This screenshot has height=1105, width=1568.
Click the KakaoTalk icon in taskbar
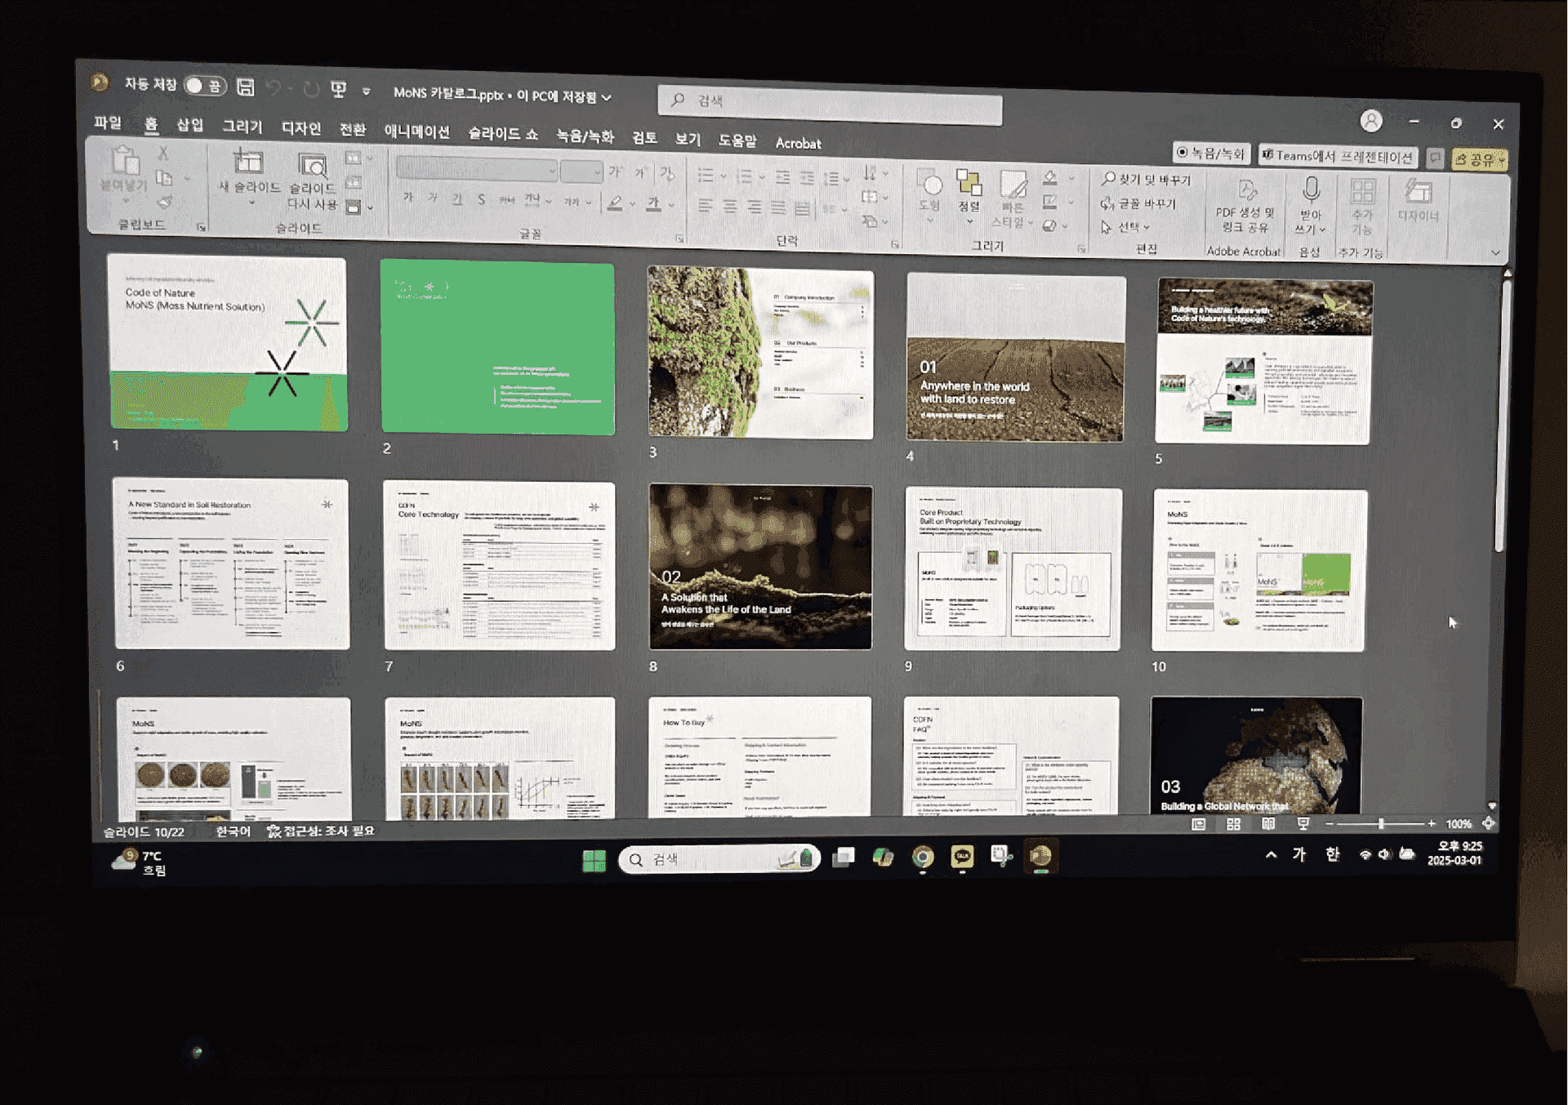pos(962,856)
